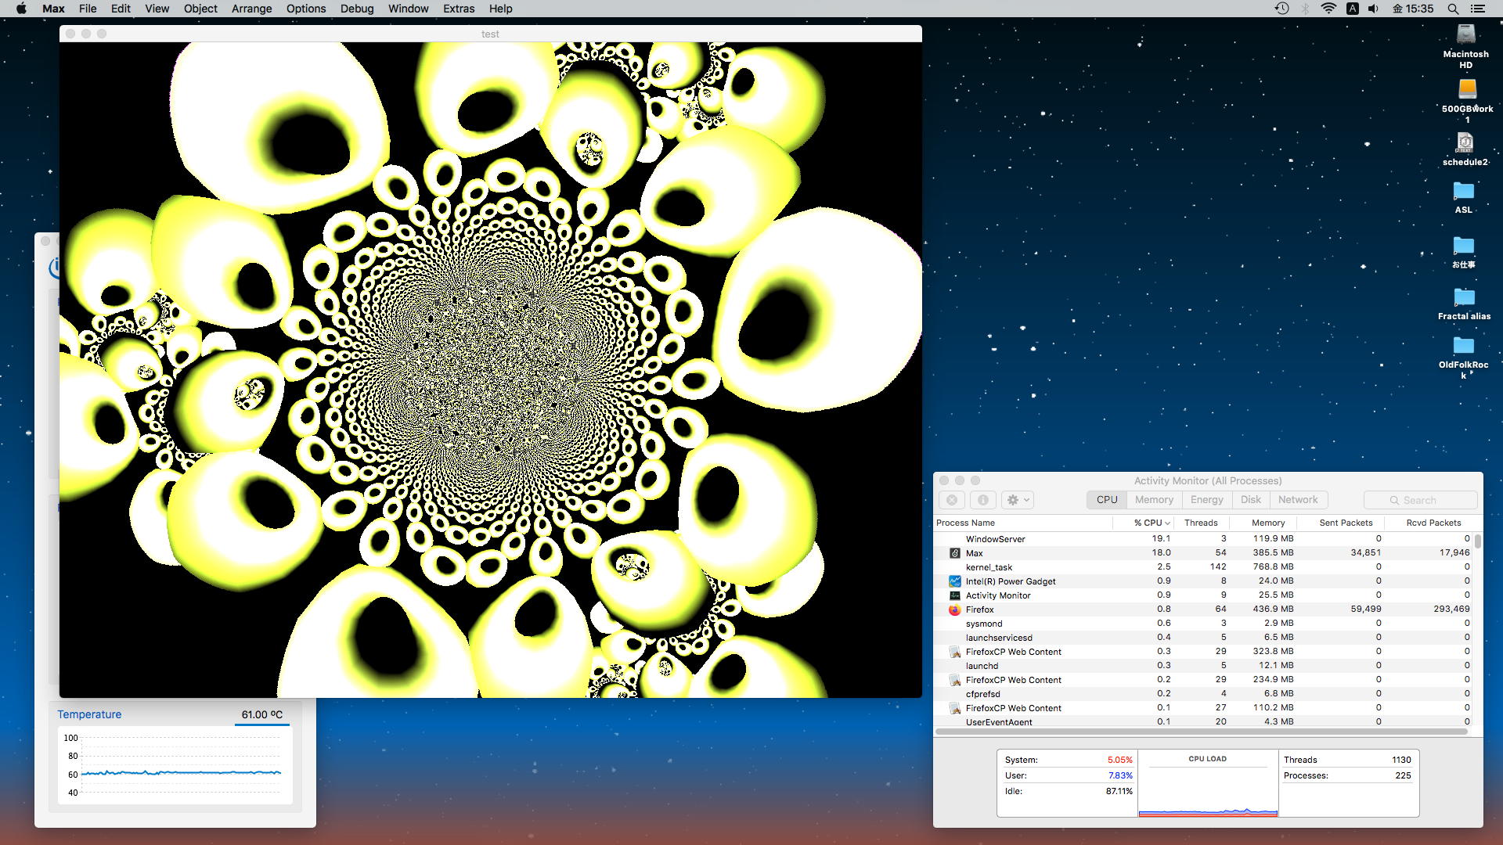Open the ASL folder on desktop
1503x845 pixels.
[1463, 192]
